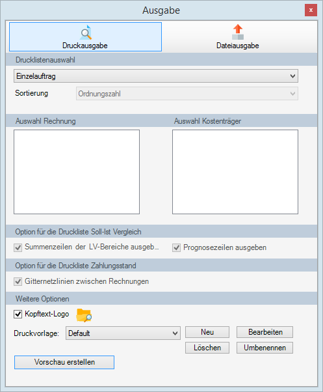Switch to the Druckausgabe tab
Viewport: 323px width, 392px height.
point(85,36)
